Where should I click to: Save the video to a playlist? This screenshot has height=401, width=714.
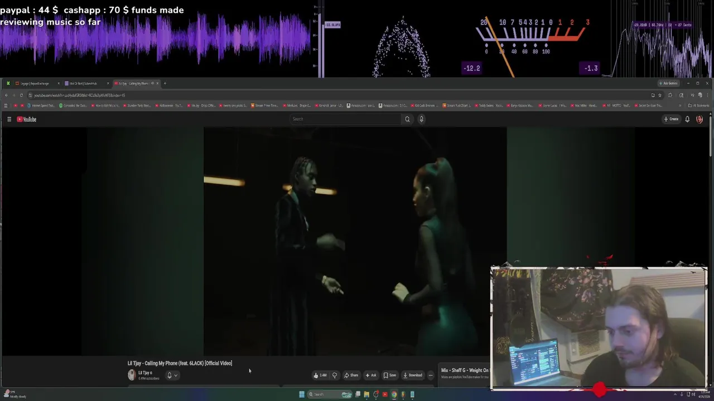click(389, 375)
